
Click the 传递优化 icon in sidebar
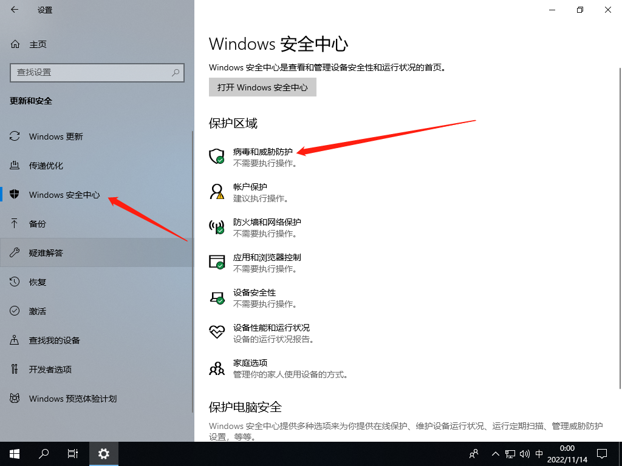click(15, 165)
